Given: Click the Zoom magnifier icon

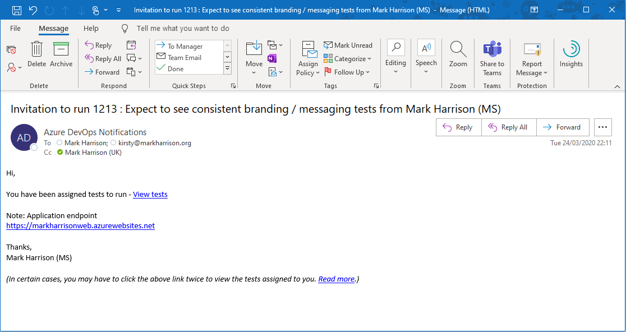Looking at the screenshot, I should (458, 50).
